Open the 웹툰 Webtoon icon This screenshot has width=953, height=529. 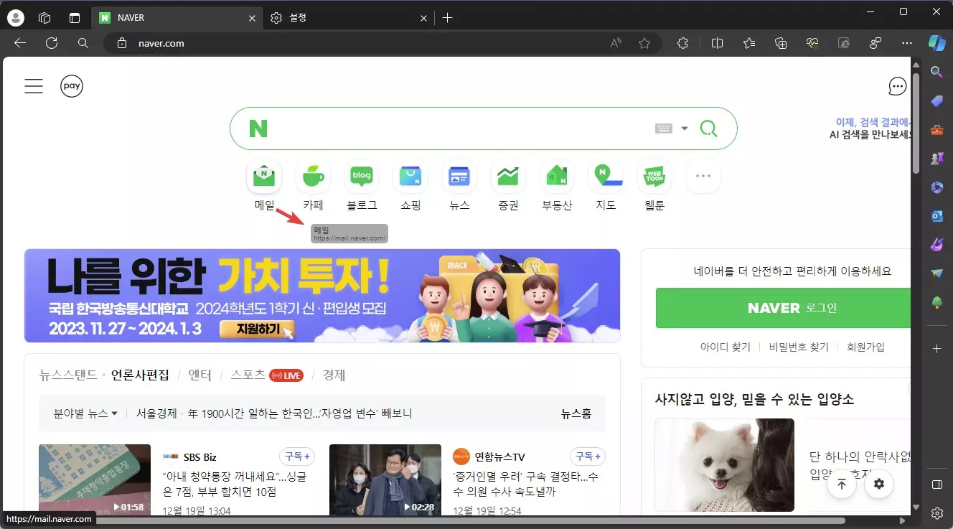(654, 176)
